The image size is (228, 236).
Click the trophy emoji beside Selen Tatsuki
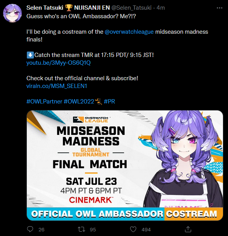pyautogui.click(x=68, y=8)
